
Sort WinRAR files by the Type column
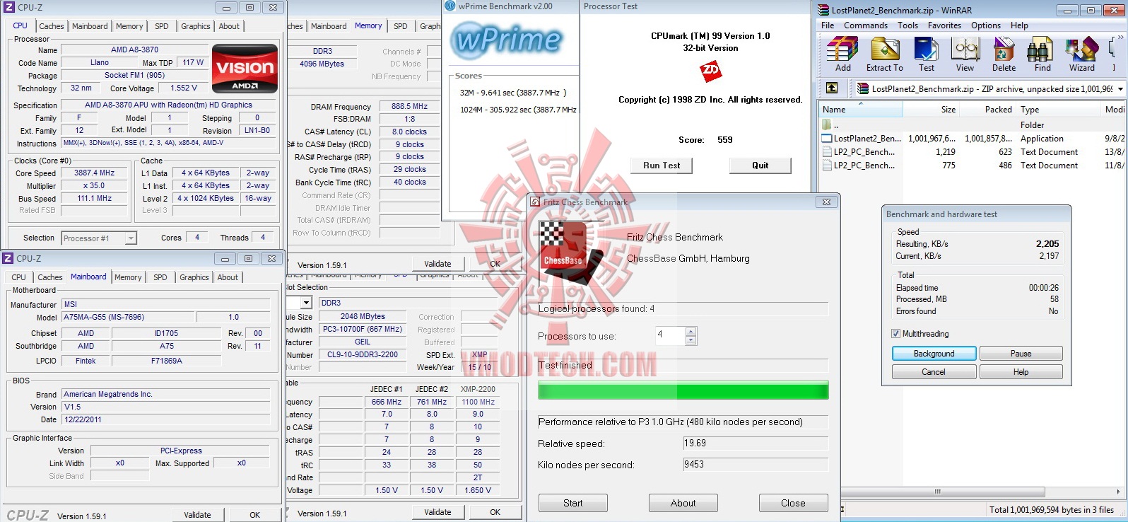click(x=1058, y=110)
